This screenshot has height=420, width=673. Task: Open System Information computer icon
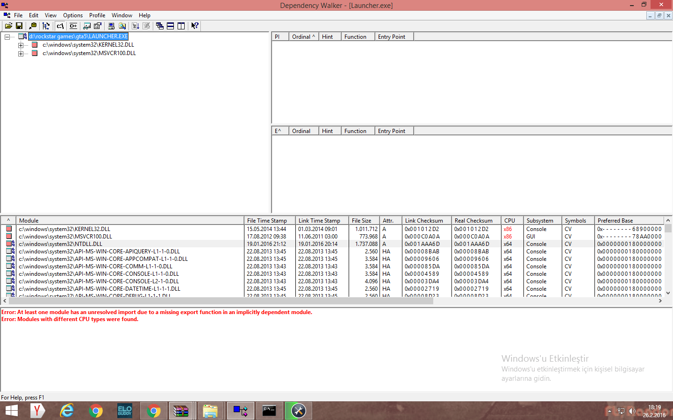tap(111, 26)
